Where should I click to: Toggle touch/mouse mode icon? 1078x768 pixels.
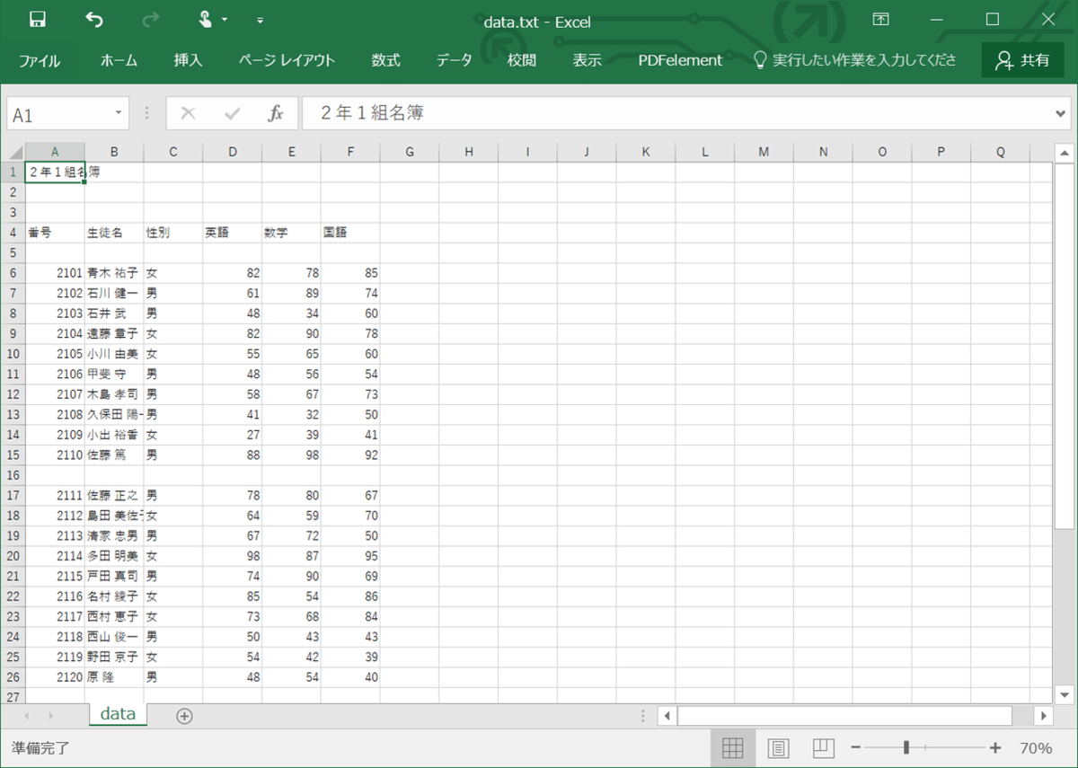coord(206,20)
